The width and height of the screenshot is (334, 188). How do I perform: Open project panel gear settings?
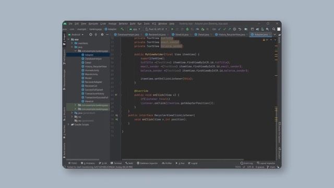point(102,34)
